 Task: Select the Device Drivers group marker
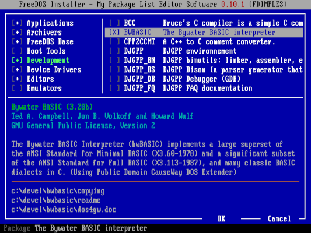click(18, 69)
